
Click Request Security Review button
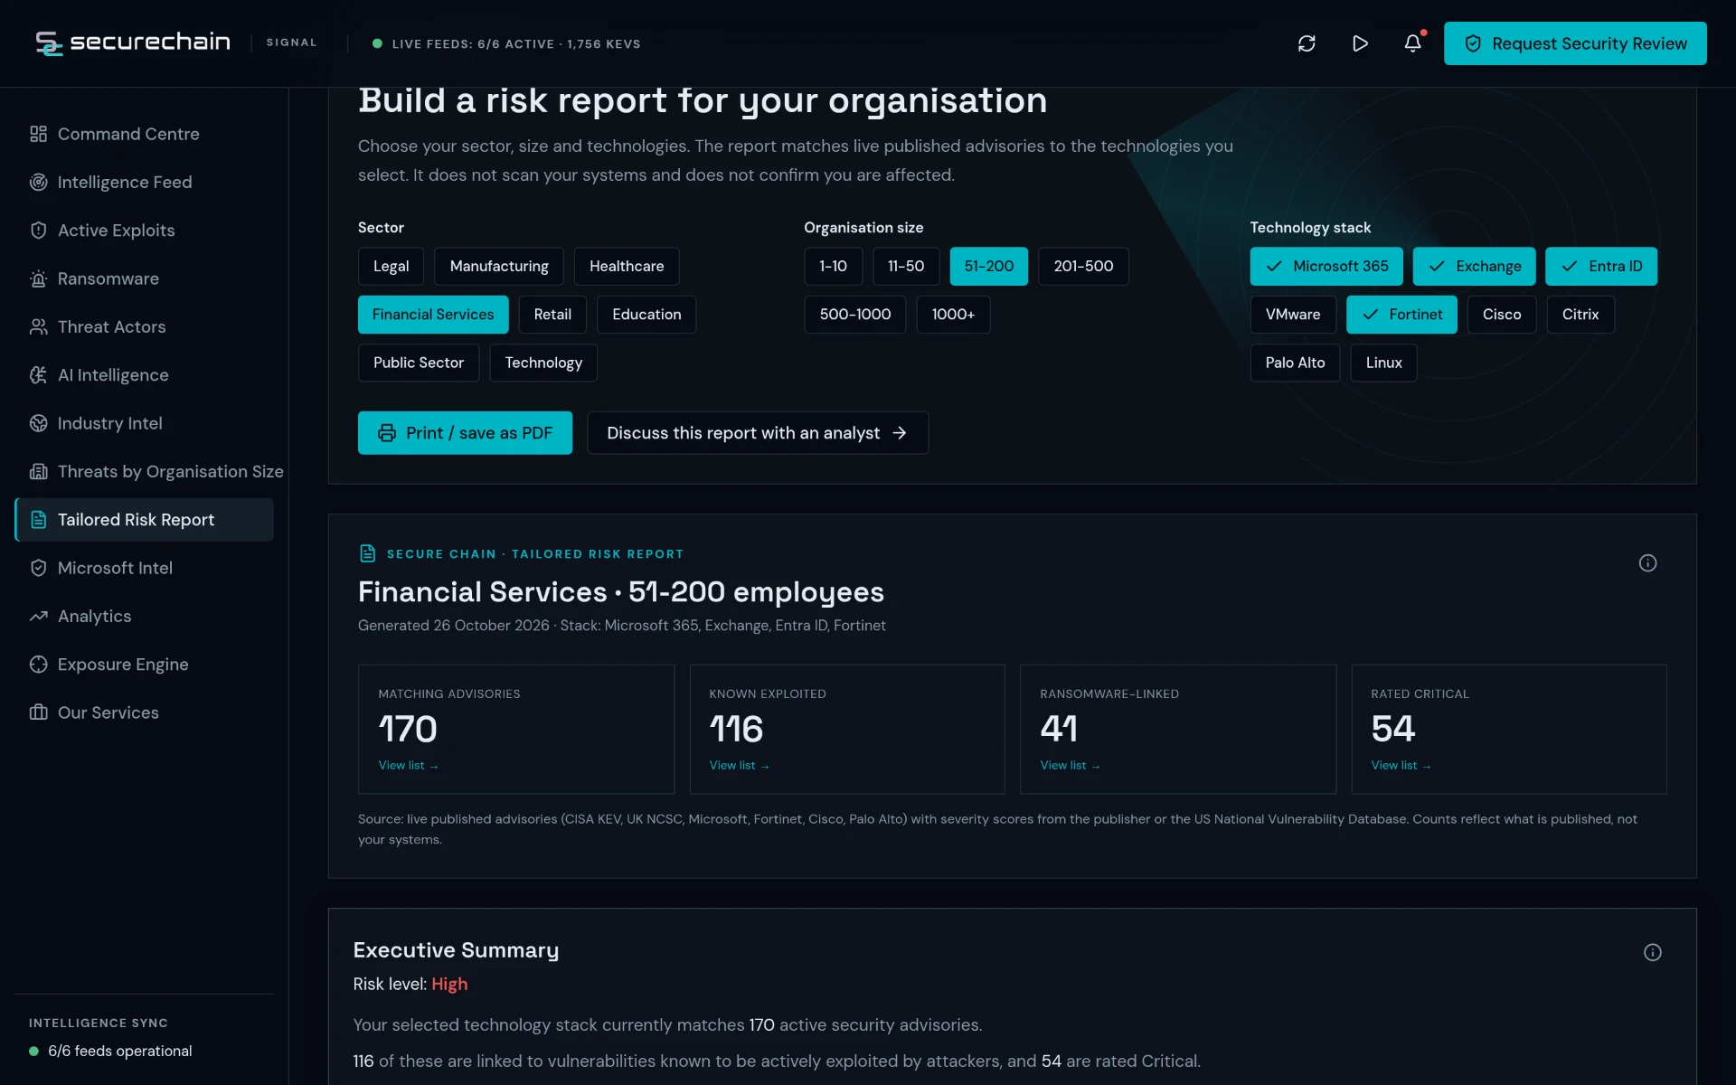1575,43
